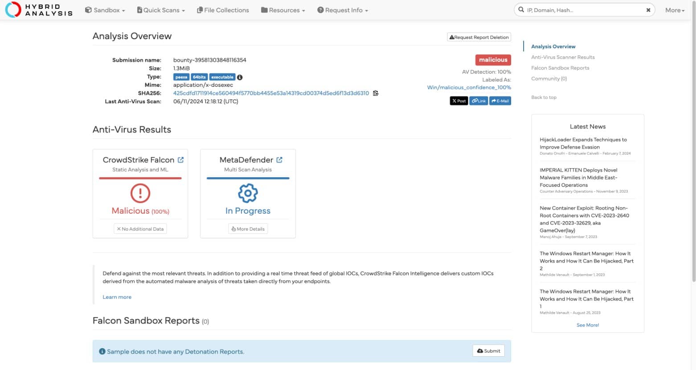This screenshot has width=696, height=370.
Task: Click the detonation reports info icon
Action: (102, 351)
